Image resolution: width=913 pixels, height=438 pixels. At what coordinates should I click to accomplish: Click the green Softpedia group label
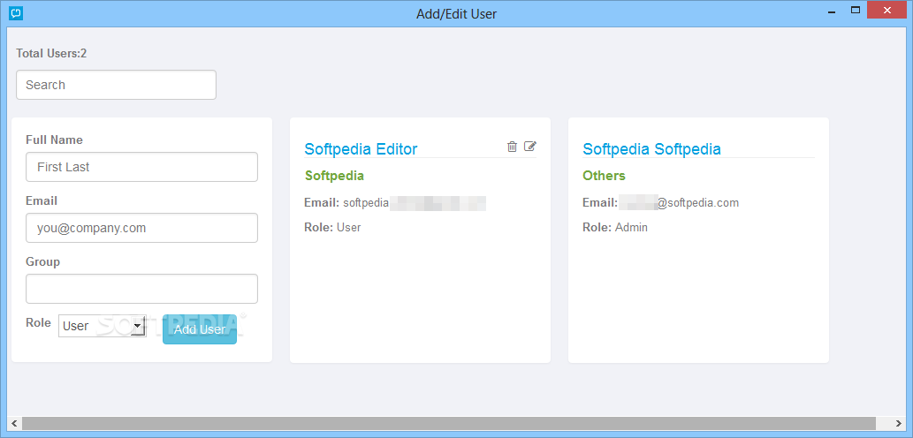[334, 176]
